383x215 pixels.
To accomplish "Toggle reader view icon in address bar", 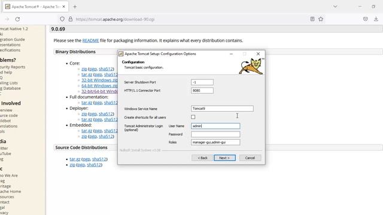I will pos(312,19).
